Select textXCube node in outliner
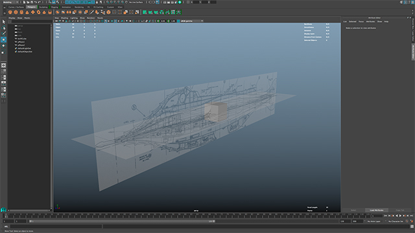 [22, 39]
